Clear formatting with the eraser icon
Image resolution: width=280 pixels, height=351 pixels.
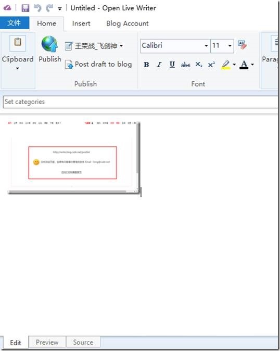[242, 45]
